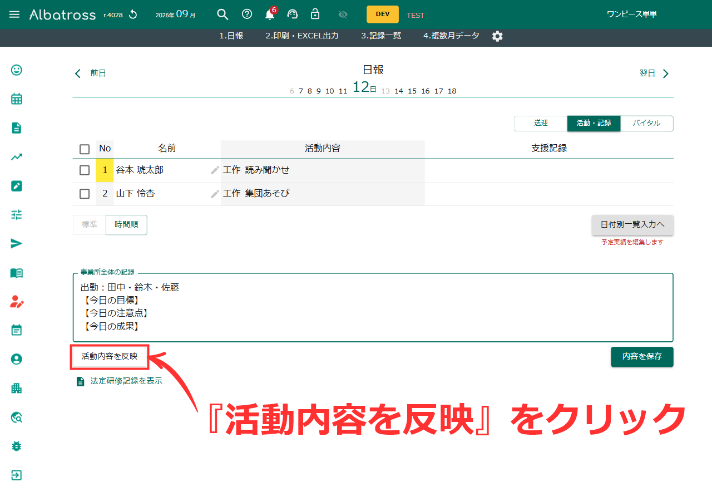712x501 pixels.
Task: Open the search magnifier icon
Action: point(222,14)
